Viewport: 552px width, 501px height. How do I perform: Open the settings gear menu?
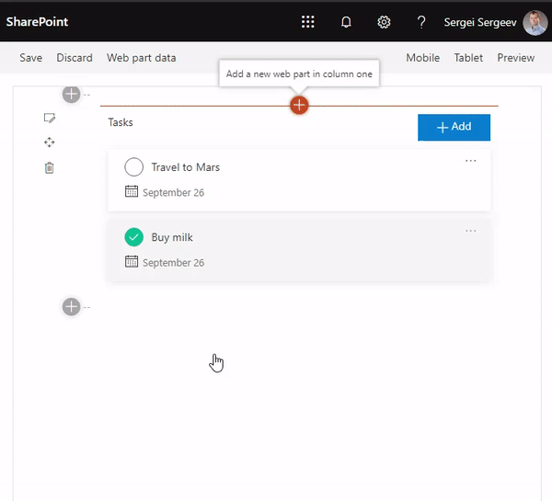coord(385,22)
